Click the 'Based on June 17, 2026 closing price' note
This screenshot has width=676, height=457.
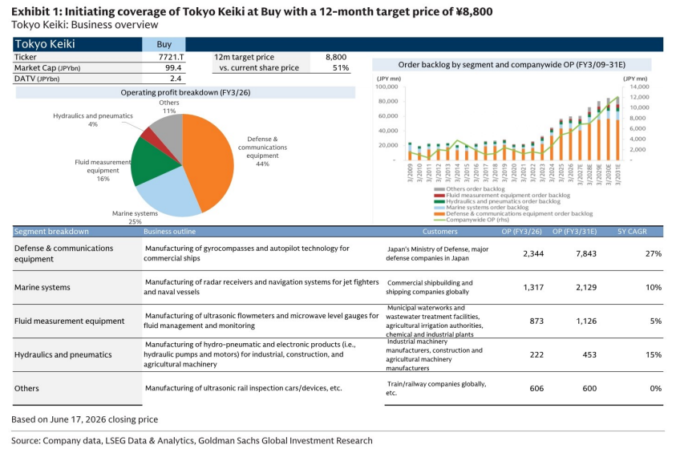84,419
